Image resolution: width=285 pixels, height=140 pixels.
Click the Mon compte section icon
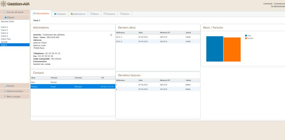[5, 96]
